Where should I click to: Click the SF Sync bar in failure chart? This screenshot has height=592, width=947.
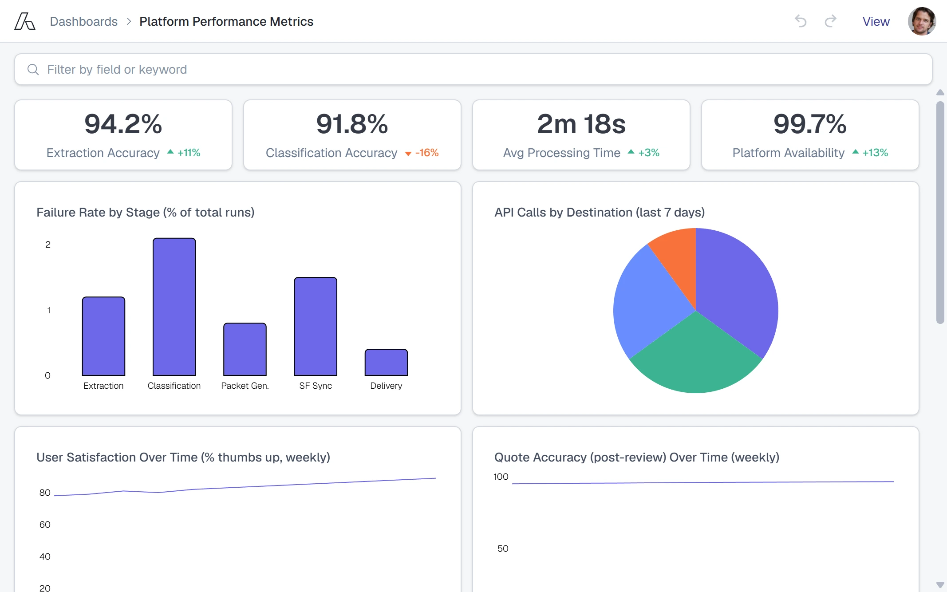[x=316, y=326]
